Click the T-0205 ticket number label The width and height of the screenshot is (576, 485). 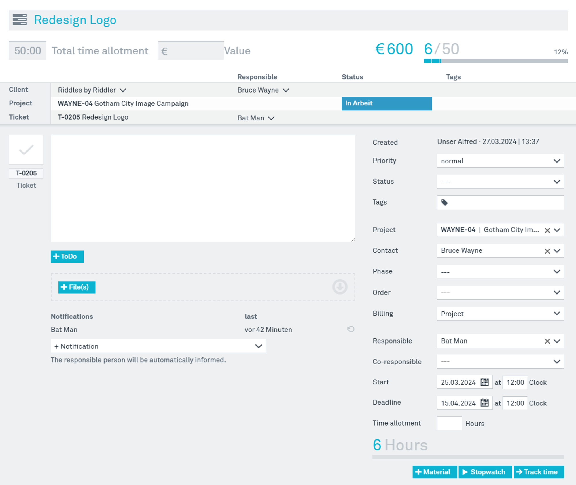click(x=26, y=173)
